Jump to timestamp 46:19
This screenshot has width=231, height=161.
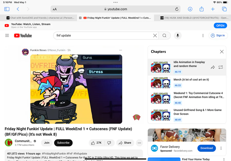[x=178, y=72]
